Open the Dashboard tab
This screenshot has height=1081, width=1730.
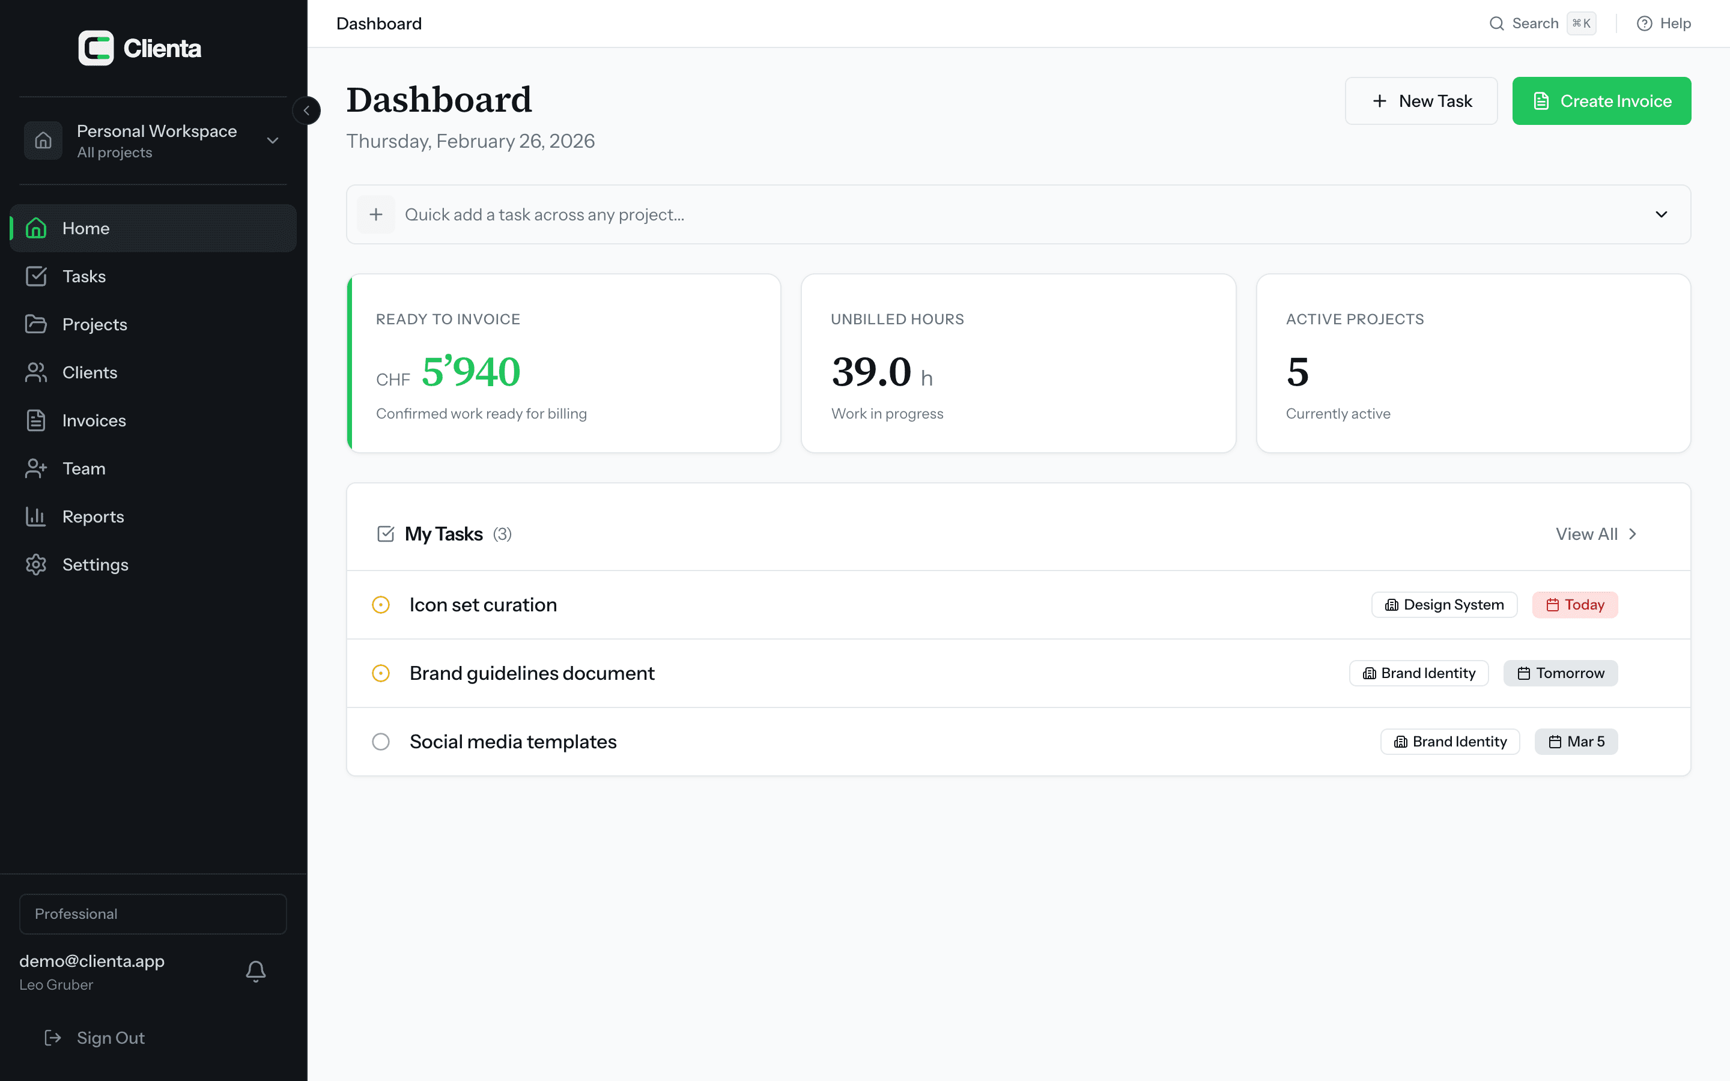[x=379, y=23]
